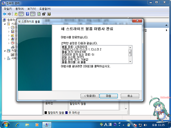Open Internet Explorer from the taskbar

click(x=18, y=125)
